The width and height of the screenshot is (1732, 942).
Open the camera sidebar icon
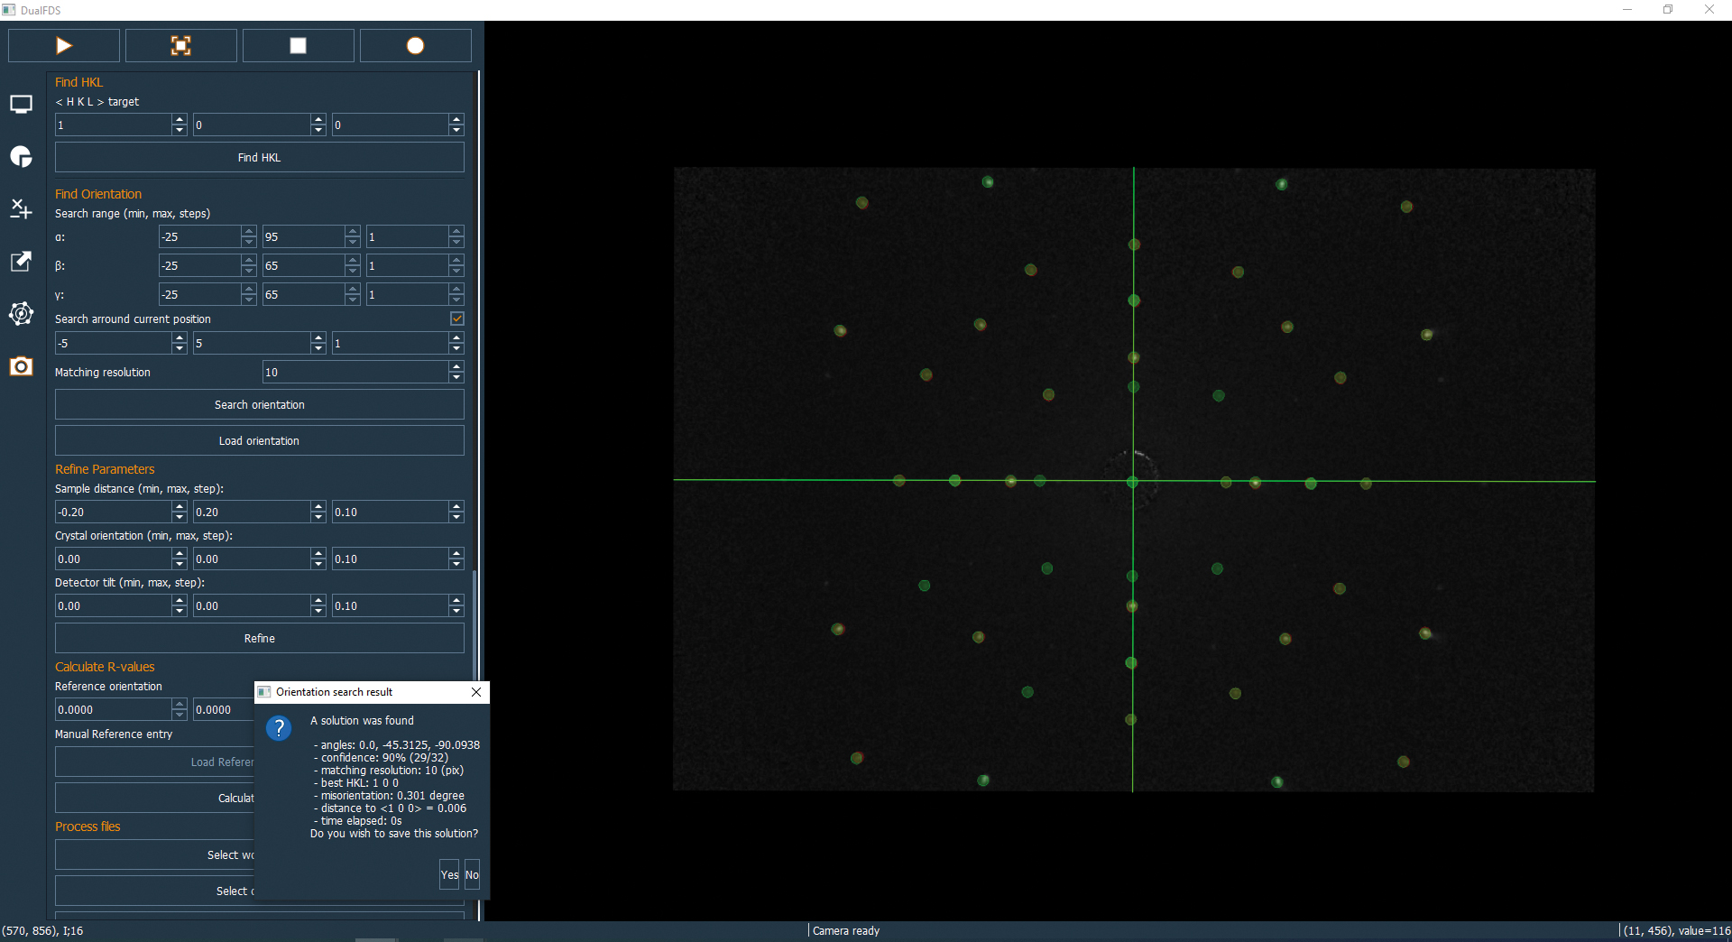[x=21, y=366]
